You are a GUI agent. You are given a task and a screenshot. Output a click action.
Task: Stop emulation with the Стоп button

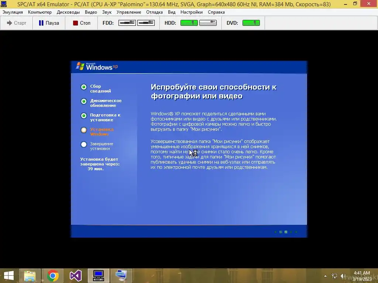coord(82,23)
